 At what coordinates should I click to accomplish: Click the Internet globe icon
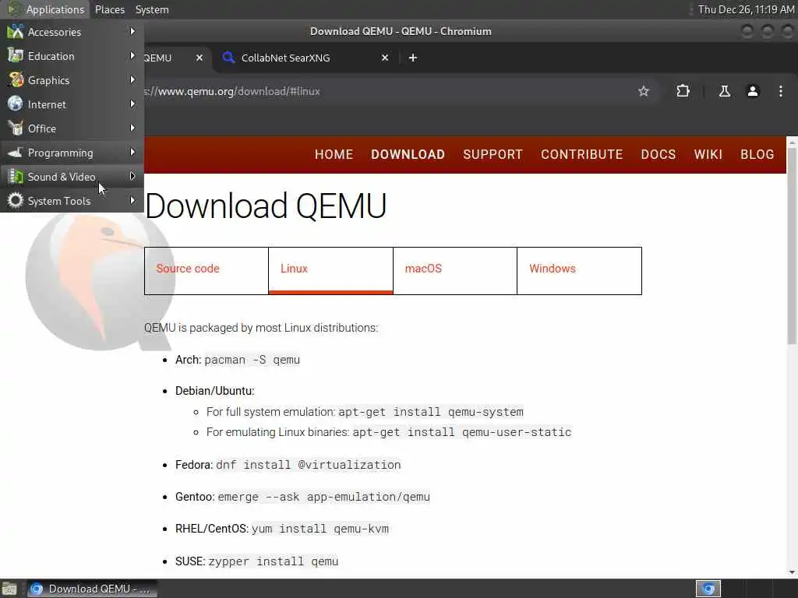(x=16, y=104)
